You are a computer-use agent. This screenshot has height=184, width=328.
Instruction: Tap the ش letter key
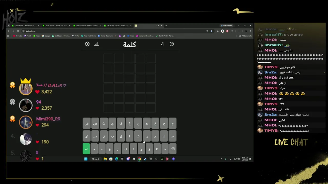[87, 136]
